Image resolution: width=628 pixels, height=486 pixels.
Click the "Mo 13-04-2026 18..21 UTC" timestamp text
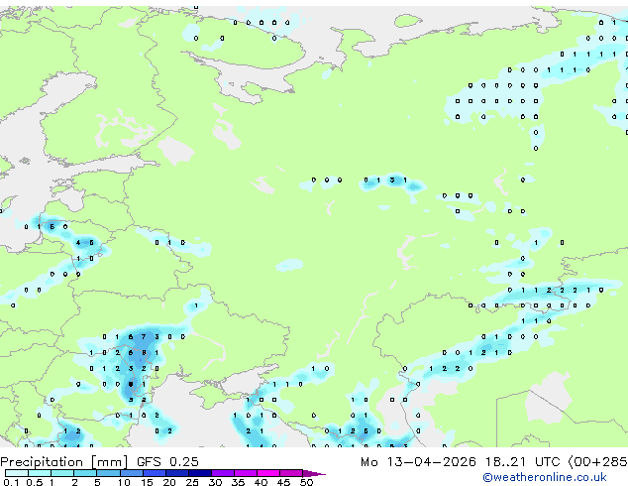[x=463, y=462]
